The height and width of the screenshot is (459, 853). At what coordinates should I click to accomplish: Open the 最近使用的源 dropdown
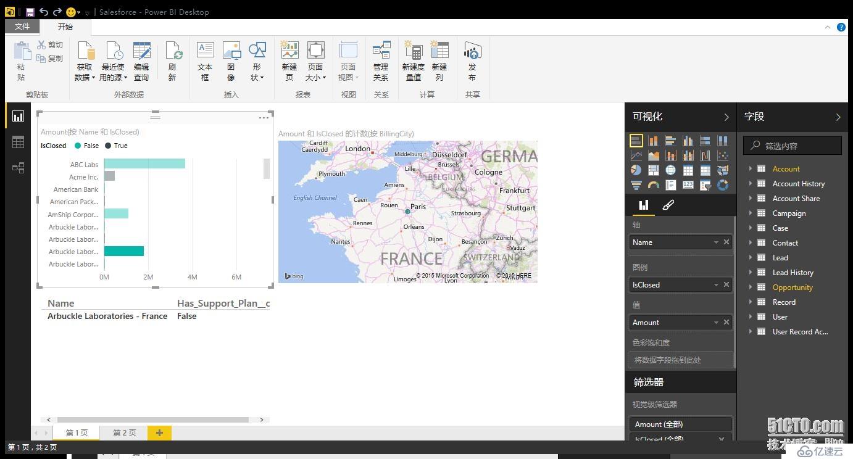click(113, 61)
